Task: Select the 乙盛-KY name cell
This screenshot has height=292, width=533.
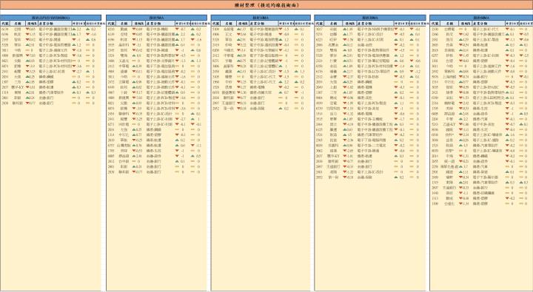Action: tap(449, 124)
